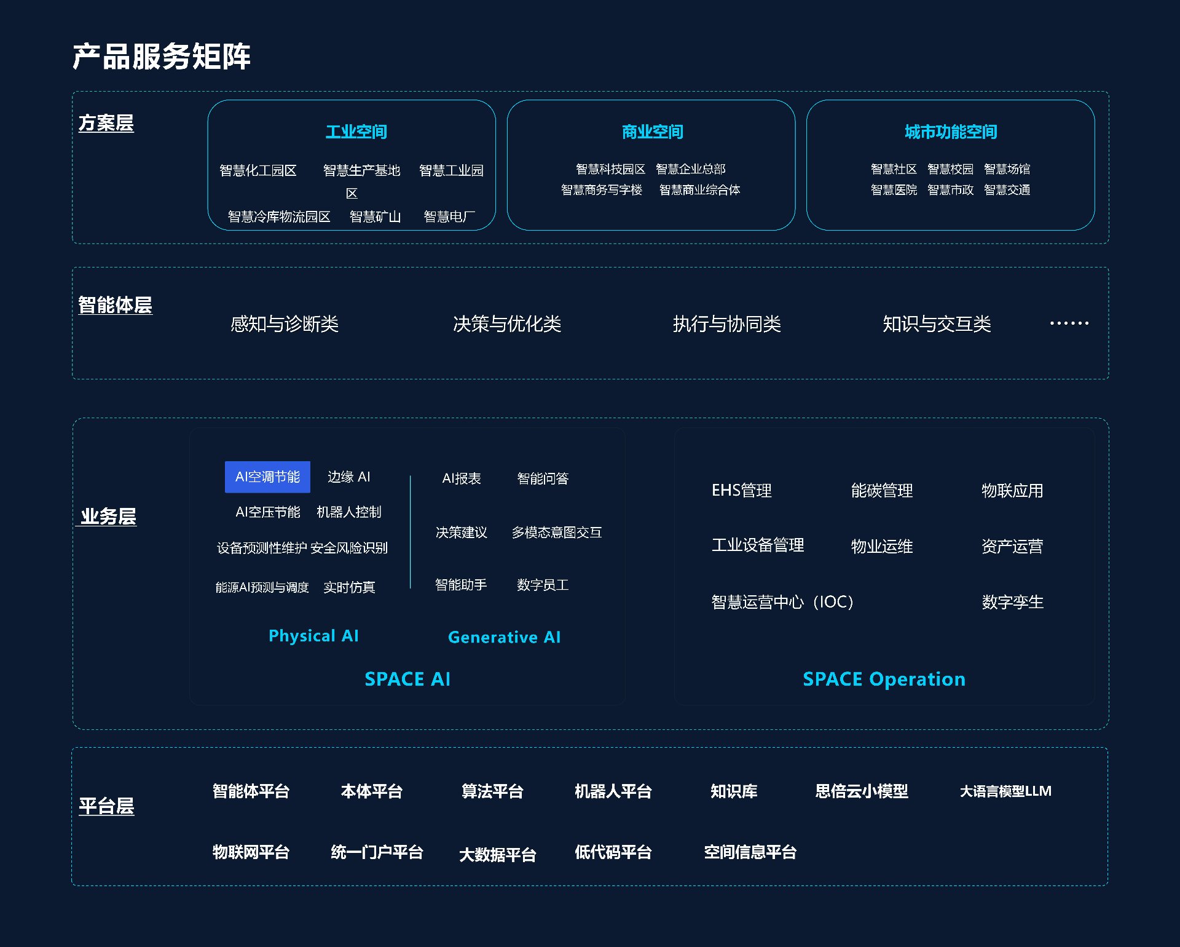Click AI空压节能 under Physical AI
This screenshot has height=947, width=1180.
pyautogui.click(x=267, y=512)
